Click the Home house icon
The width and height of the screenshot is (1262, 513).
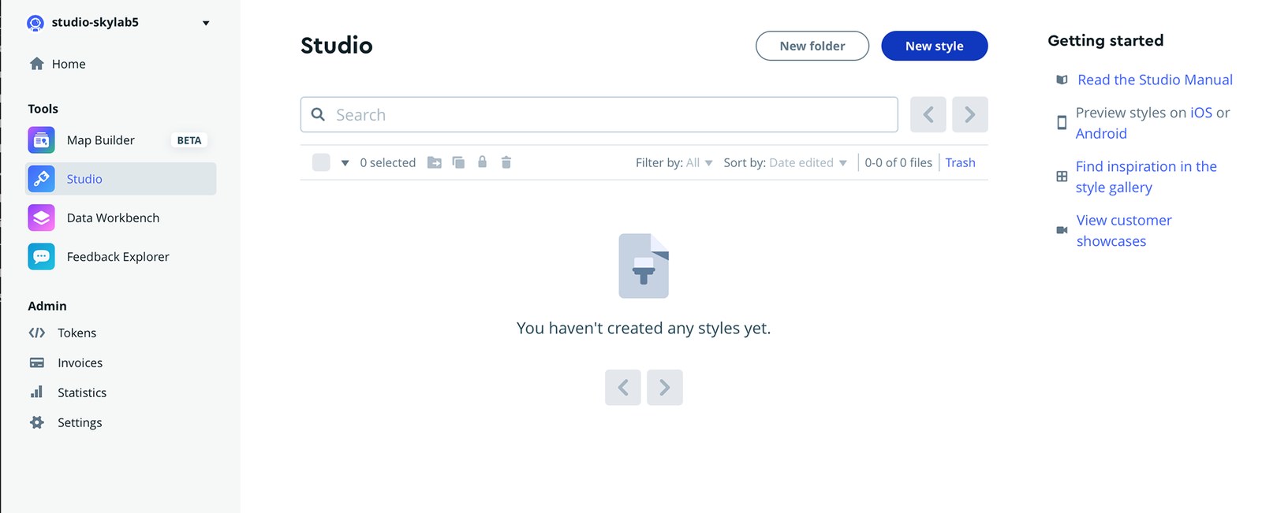click(36, 64)
